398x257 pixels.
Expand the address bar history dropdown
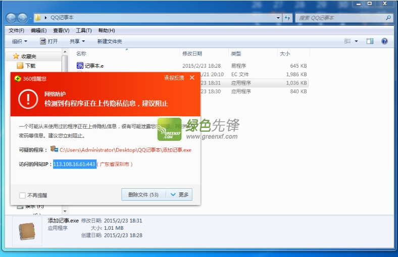(x=278, y=18)
